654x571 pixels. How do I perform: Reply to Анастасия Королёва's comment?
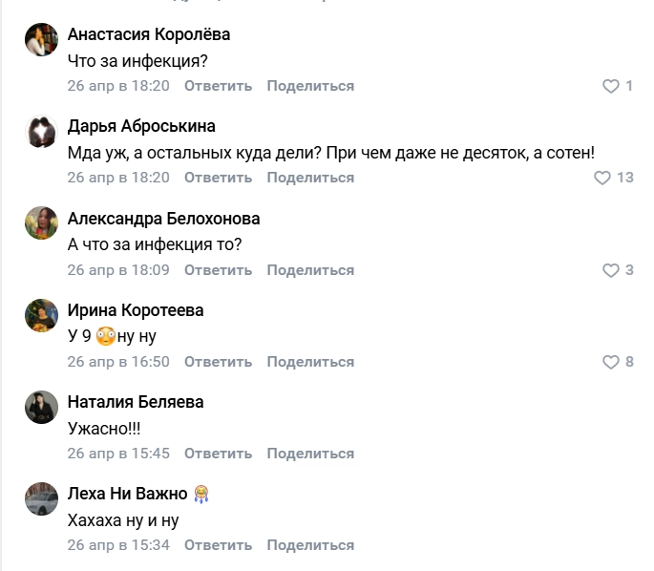[218, 86]
